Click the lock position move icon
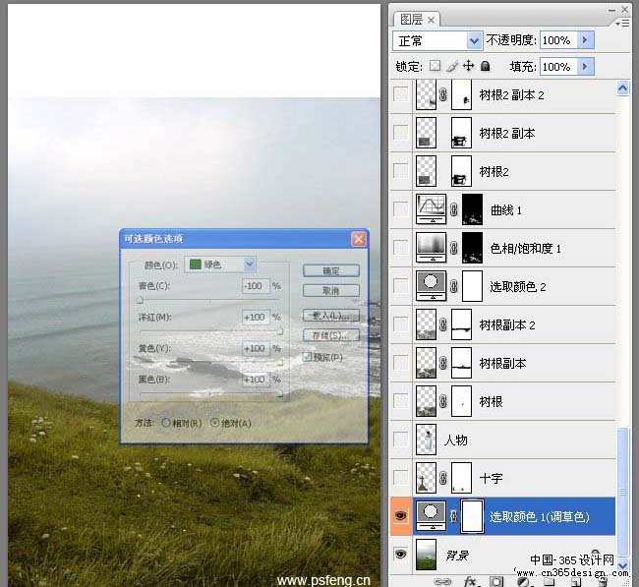Image resolution: width=639 pixels, height=587 pixels. (469, 66)
